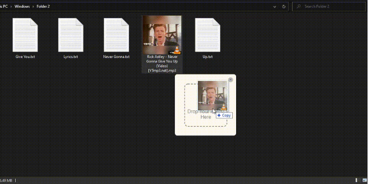Switch to large icons view in status bar

(365, 180)
